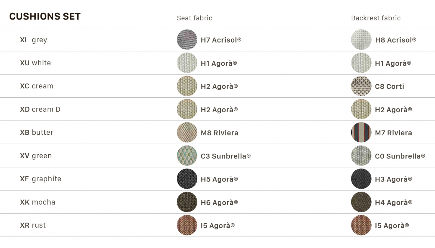Pick the C0 Sunbrella backrest swatch
Image resolution: width=435 pixels, height=248 pixels.
click(361, 156)
